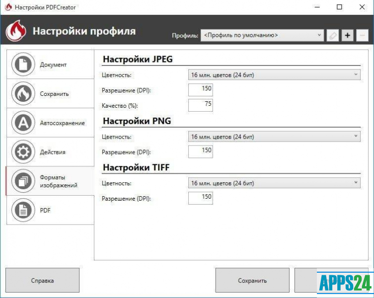This screenshot has height=298, width=374.
Task: Click the Качество (%) label
Action: point(120,106)
